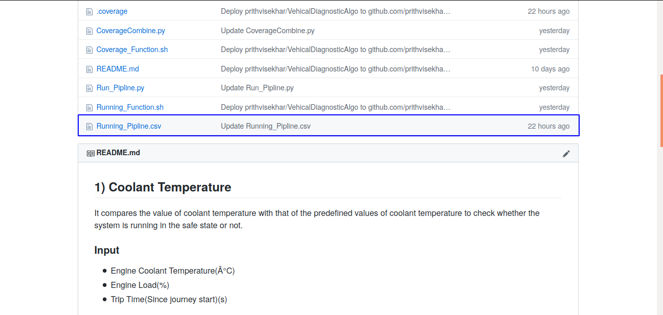Open the Running_Pipline.csv file
The image size is (663, 315).
coord(128,126)
